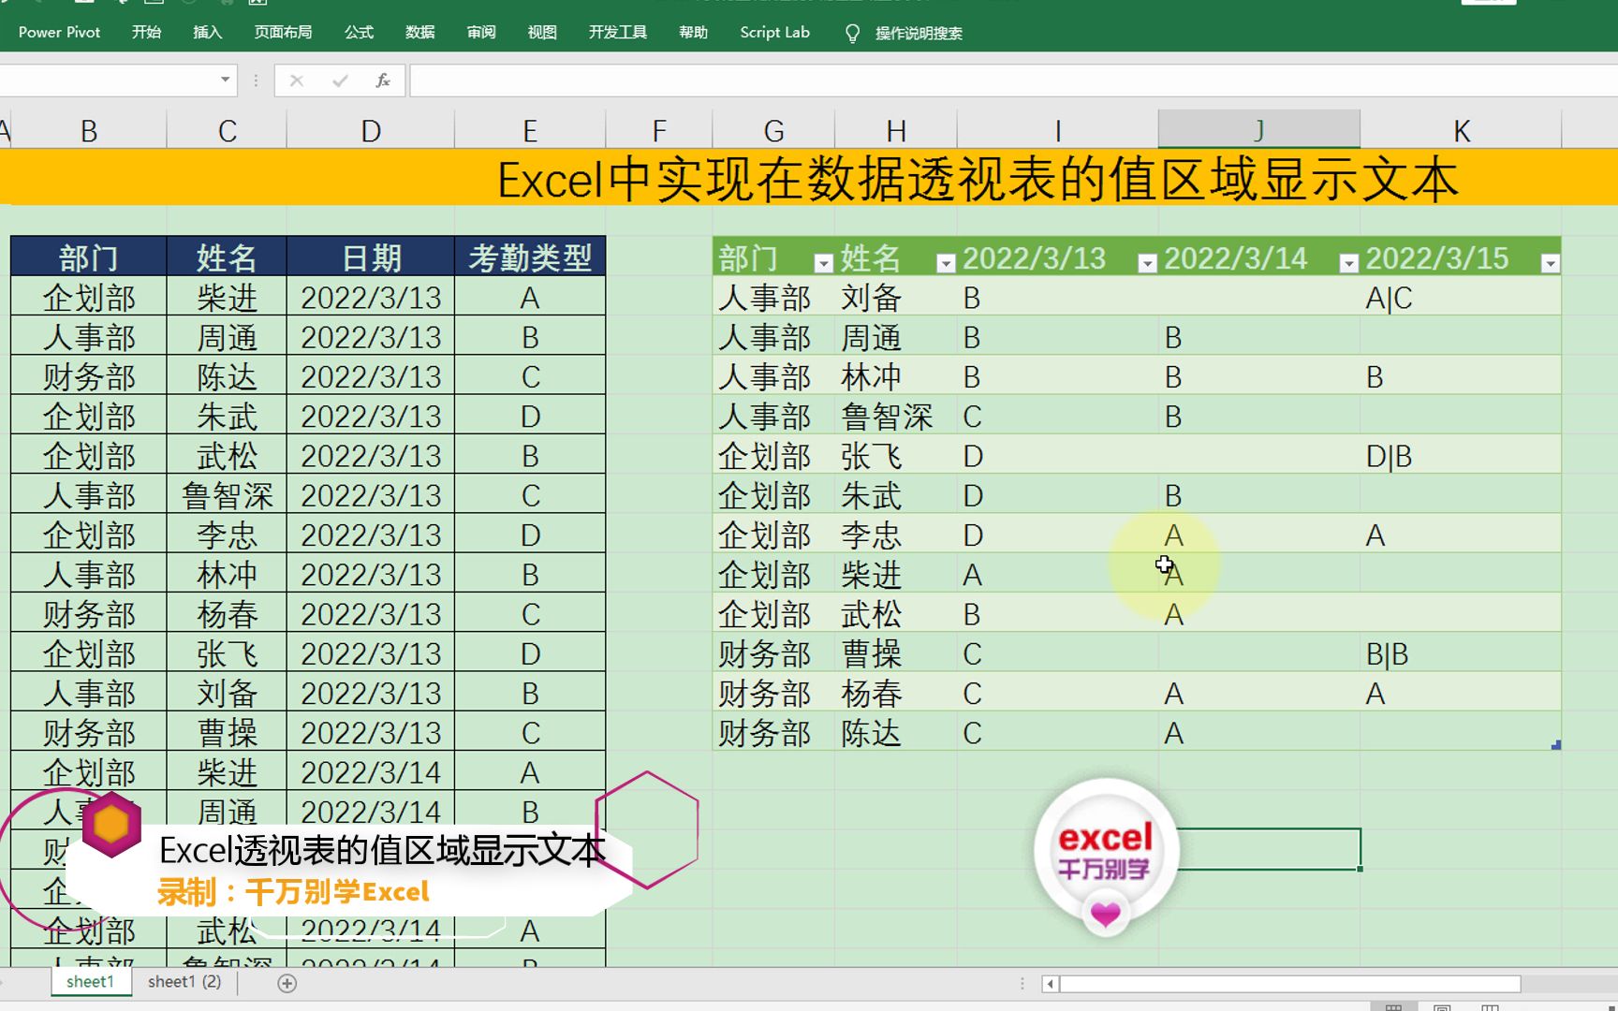Viewport: 1618px width, 1011px height.
Task: Add a new sheet with the plus icon
Action: pyautogui.click(x=287, y=983)
